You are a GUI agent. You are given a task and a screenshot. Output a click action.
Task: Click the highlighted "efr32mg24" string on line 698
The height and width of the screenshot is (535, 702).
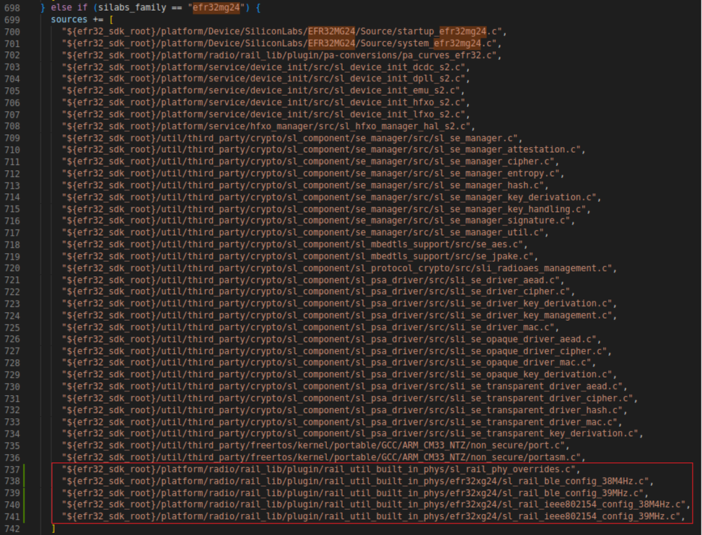[x=216, y=7]
